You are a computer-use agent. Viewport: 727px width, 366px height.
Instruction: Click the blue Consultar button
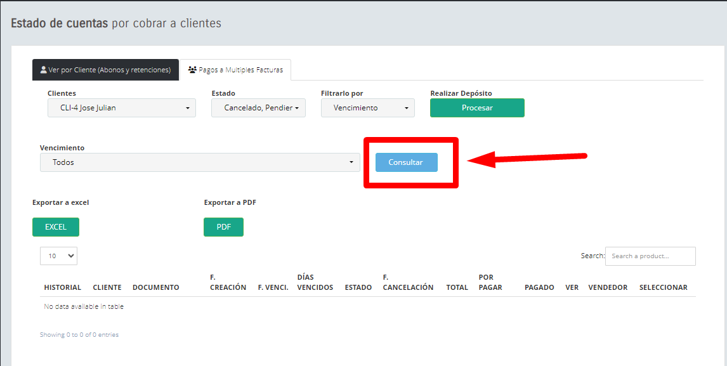point(406,162)
